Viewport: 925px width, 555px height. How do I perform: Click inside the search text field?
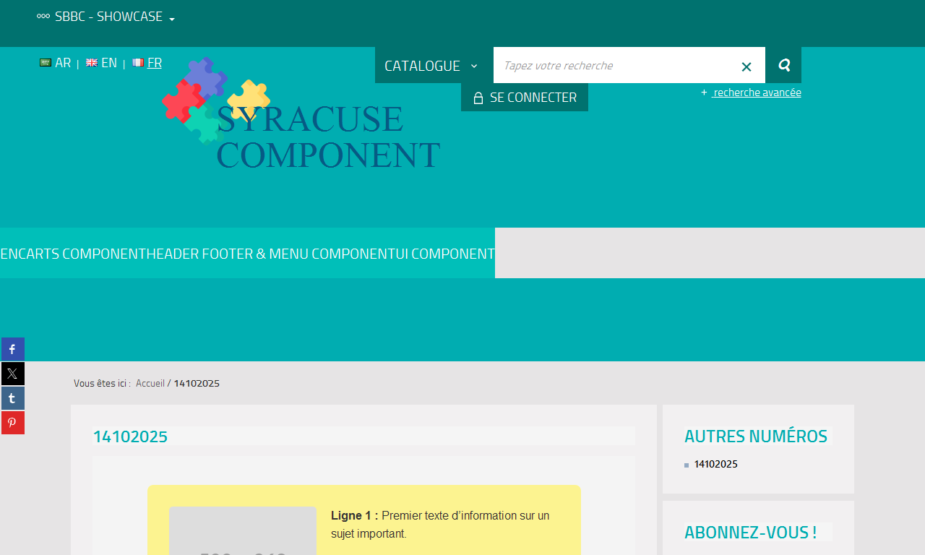[x=614, y=66]
